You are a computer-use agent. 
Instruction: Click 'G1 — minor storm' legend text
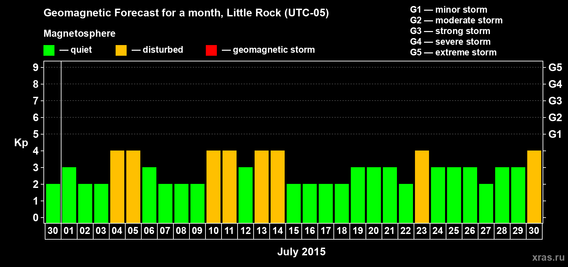tap(449, 10)
